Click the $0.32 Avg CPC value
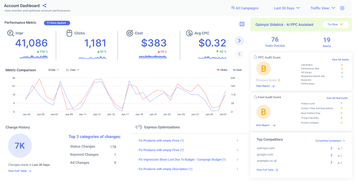The height and width of the screenshot is (184, 358). 213,43
